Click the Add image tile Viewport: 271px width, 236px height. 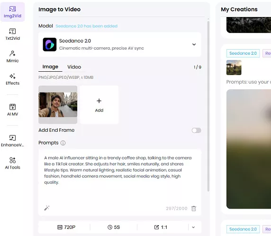click(99, 105)
